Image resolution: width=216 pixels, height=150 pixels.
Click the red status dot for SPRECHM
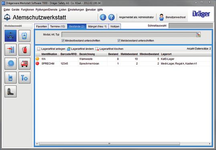click(37, 63)
